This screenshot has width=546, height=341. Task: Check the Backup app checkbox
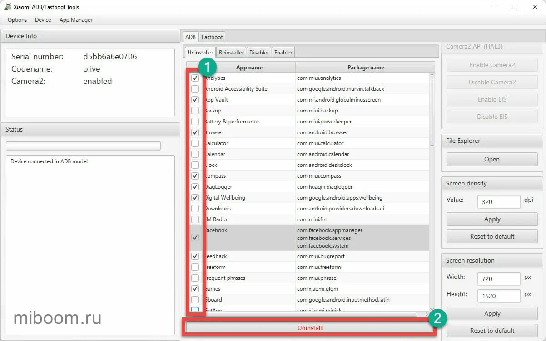click(x=195, y=111)
